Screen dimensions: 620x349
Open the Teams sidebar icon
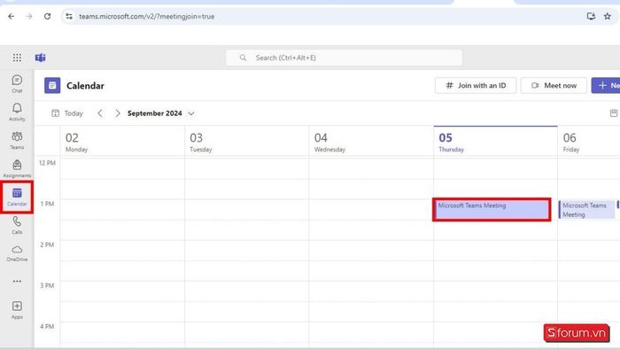coord(17,140)
